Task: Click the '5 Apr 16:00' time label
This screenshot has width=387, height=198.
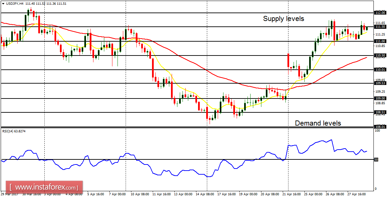Action: [96, 194]
